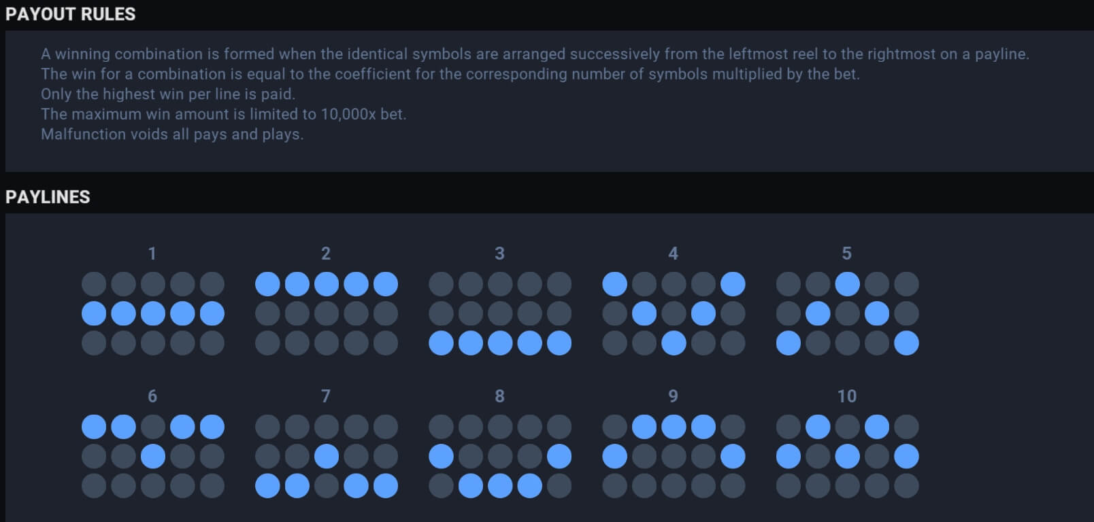The height and width of the screenshot is (522, 1094).
Task: Click the PAYOUT RULES heading
Action: (x=71, y=14)
